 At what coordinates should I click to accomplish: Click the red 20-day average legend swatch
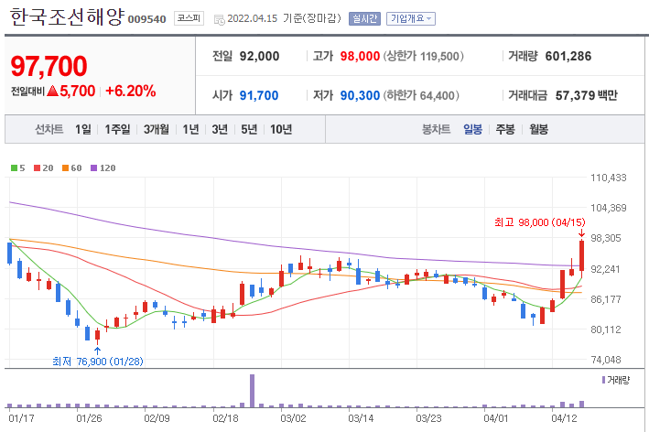click(x=37, y=168)
